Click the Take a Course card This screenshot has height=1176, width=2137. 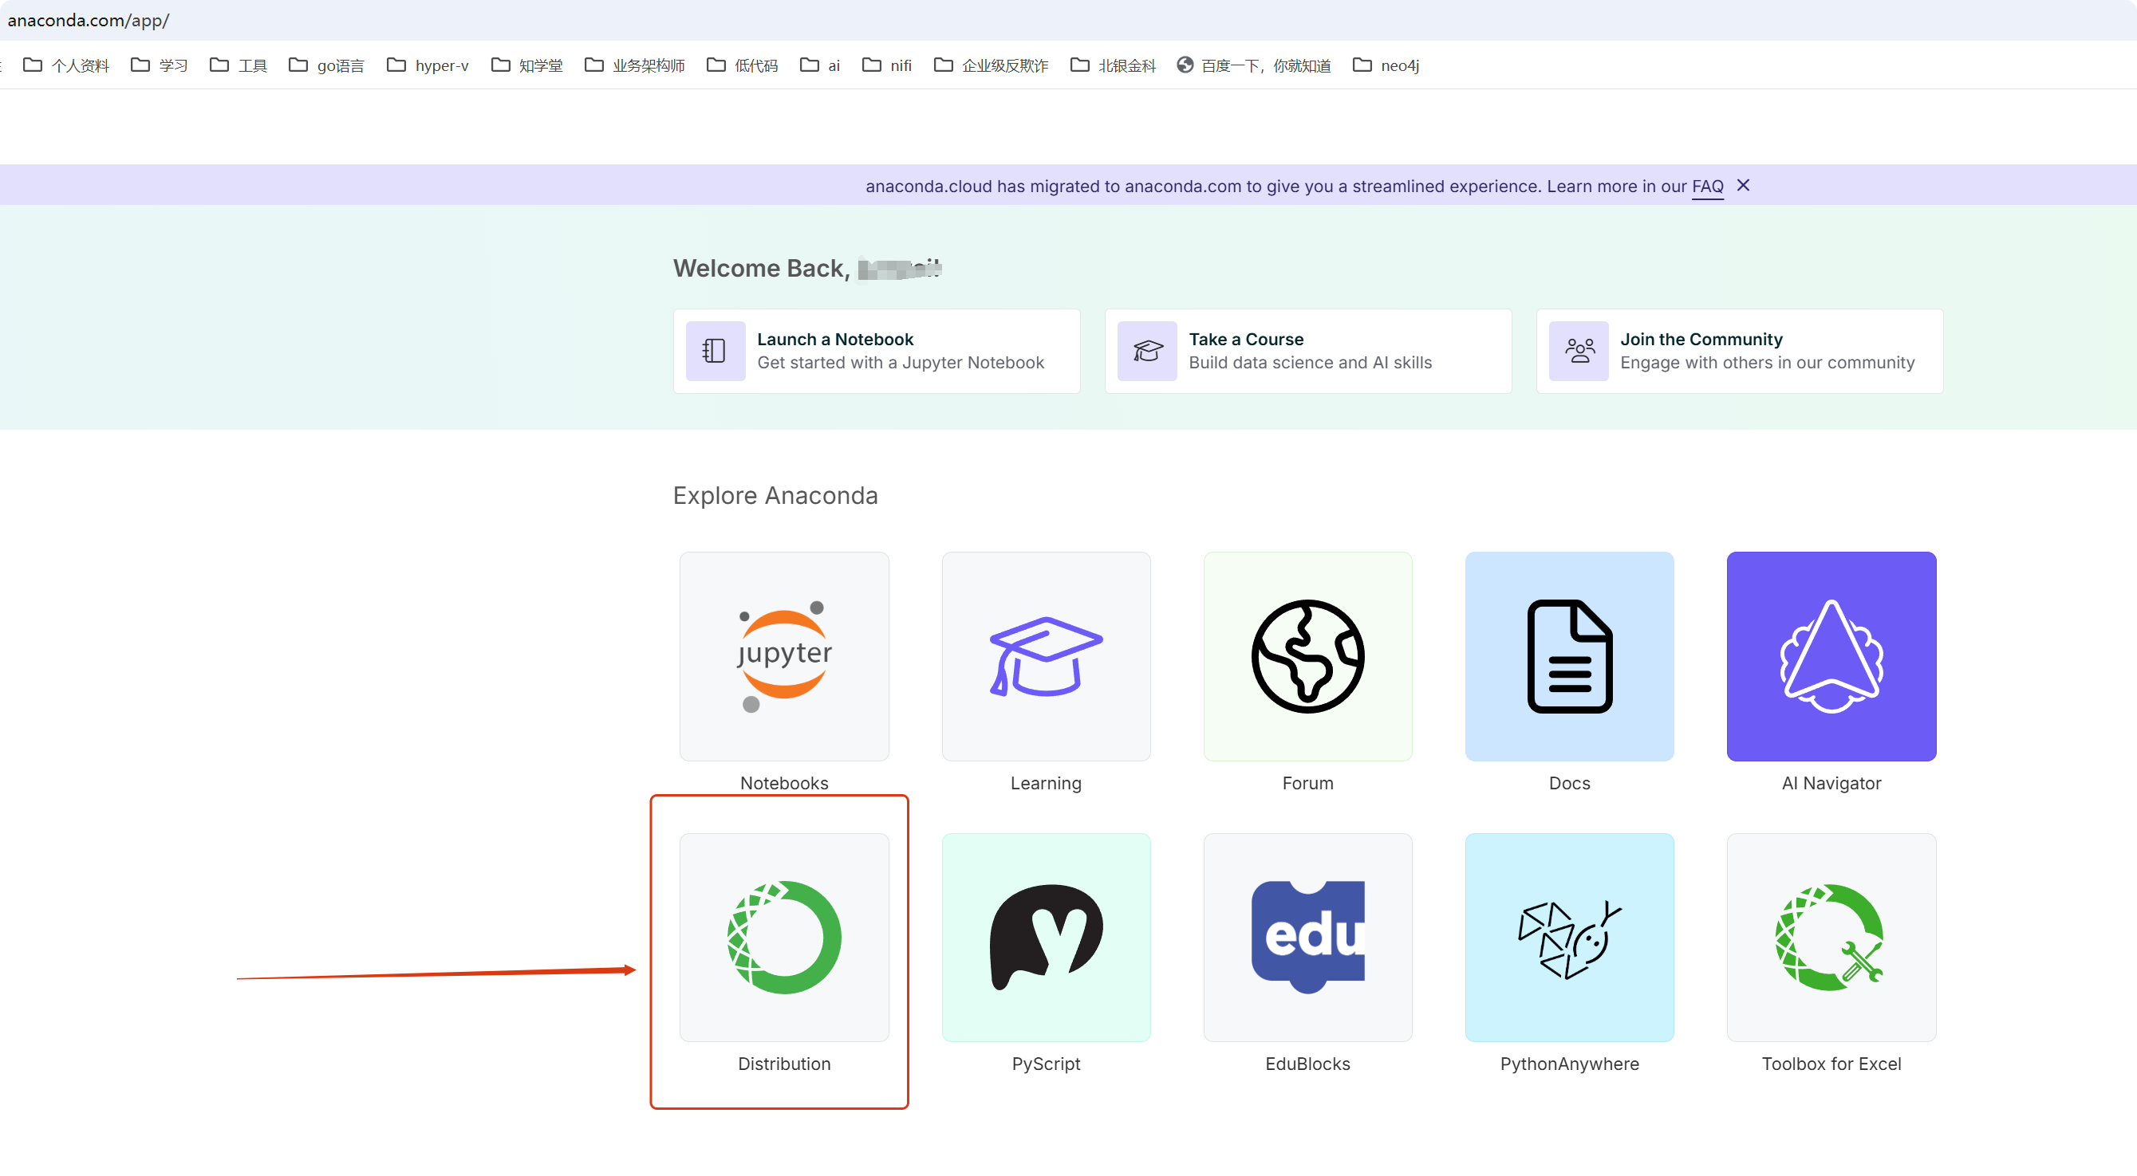(x=1307, y=351)
